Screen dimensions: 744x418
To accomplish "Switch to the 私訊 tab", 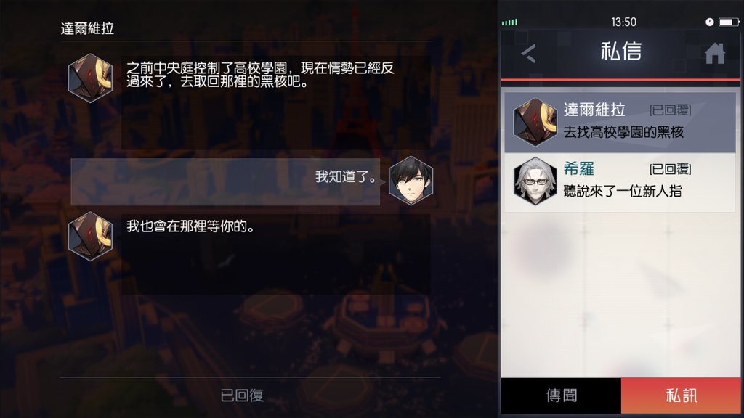I will point(680,396).
